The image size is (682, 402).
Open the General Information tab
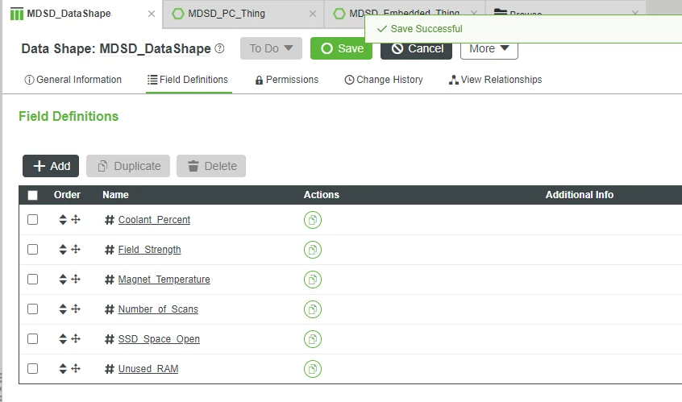coord(73,80)
